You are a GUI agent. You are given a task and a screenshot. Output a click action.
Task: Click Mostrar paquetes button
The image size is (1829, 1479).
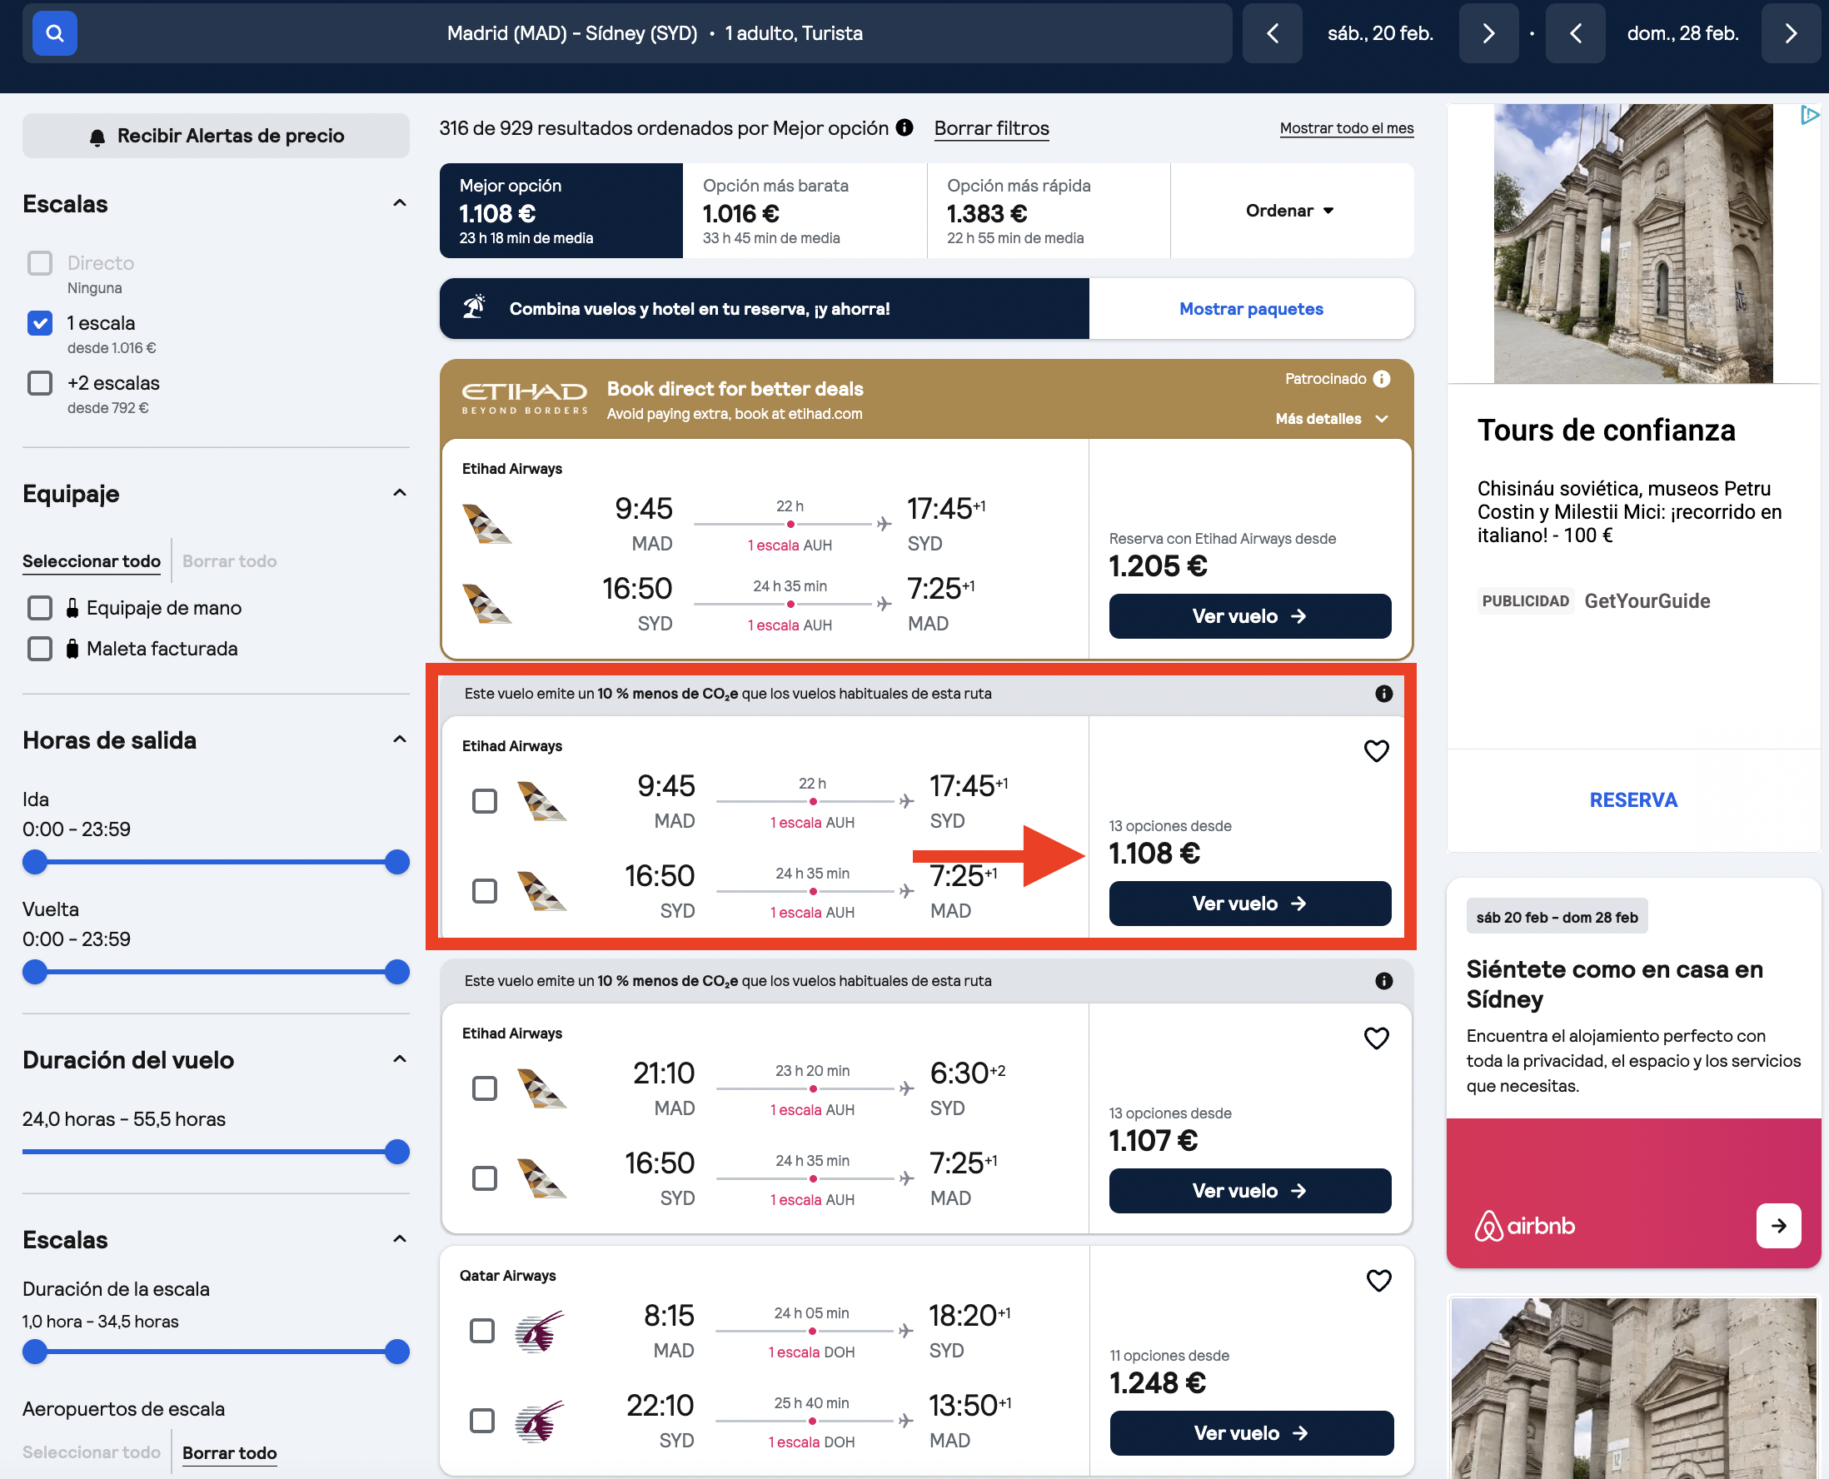pyautogui.click(x=1251, y=308)
